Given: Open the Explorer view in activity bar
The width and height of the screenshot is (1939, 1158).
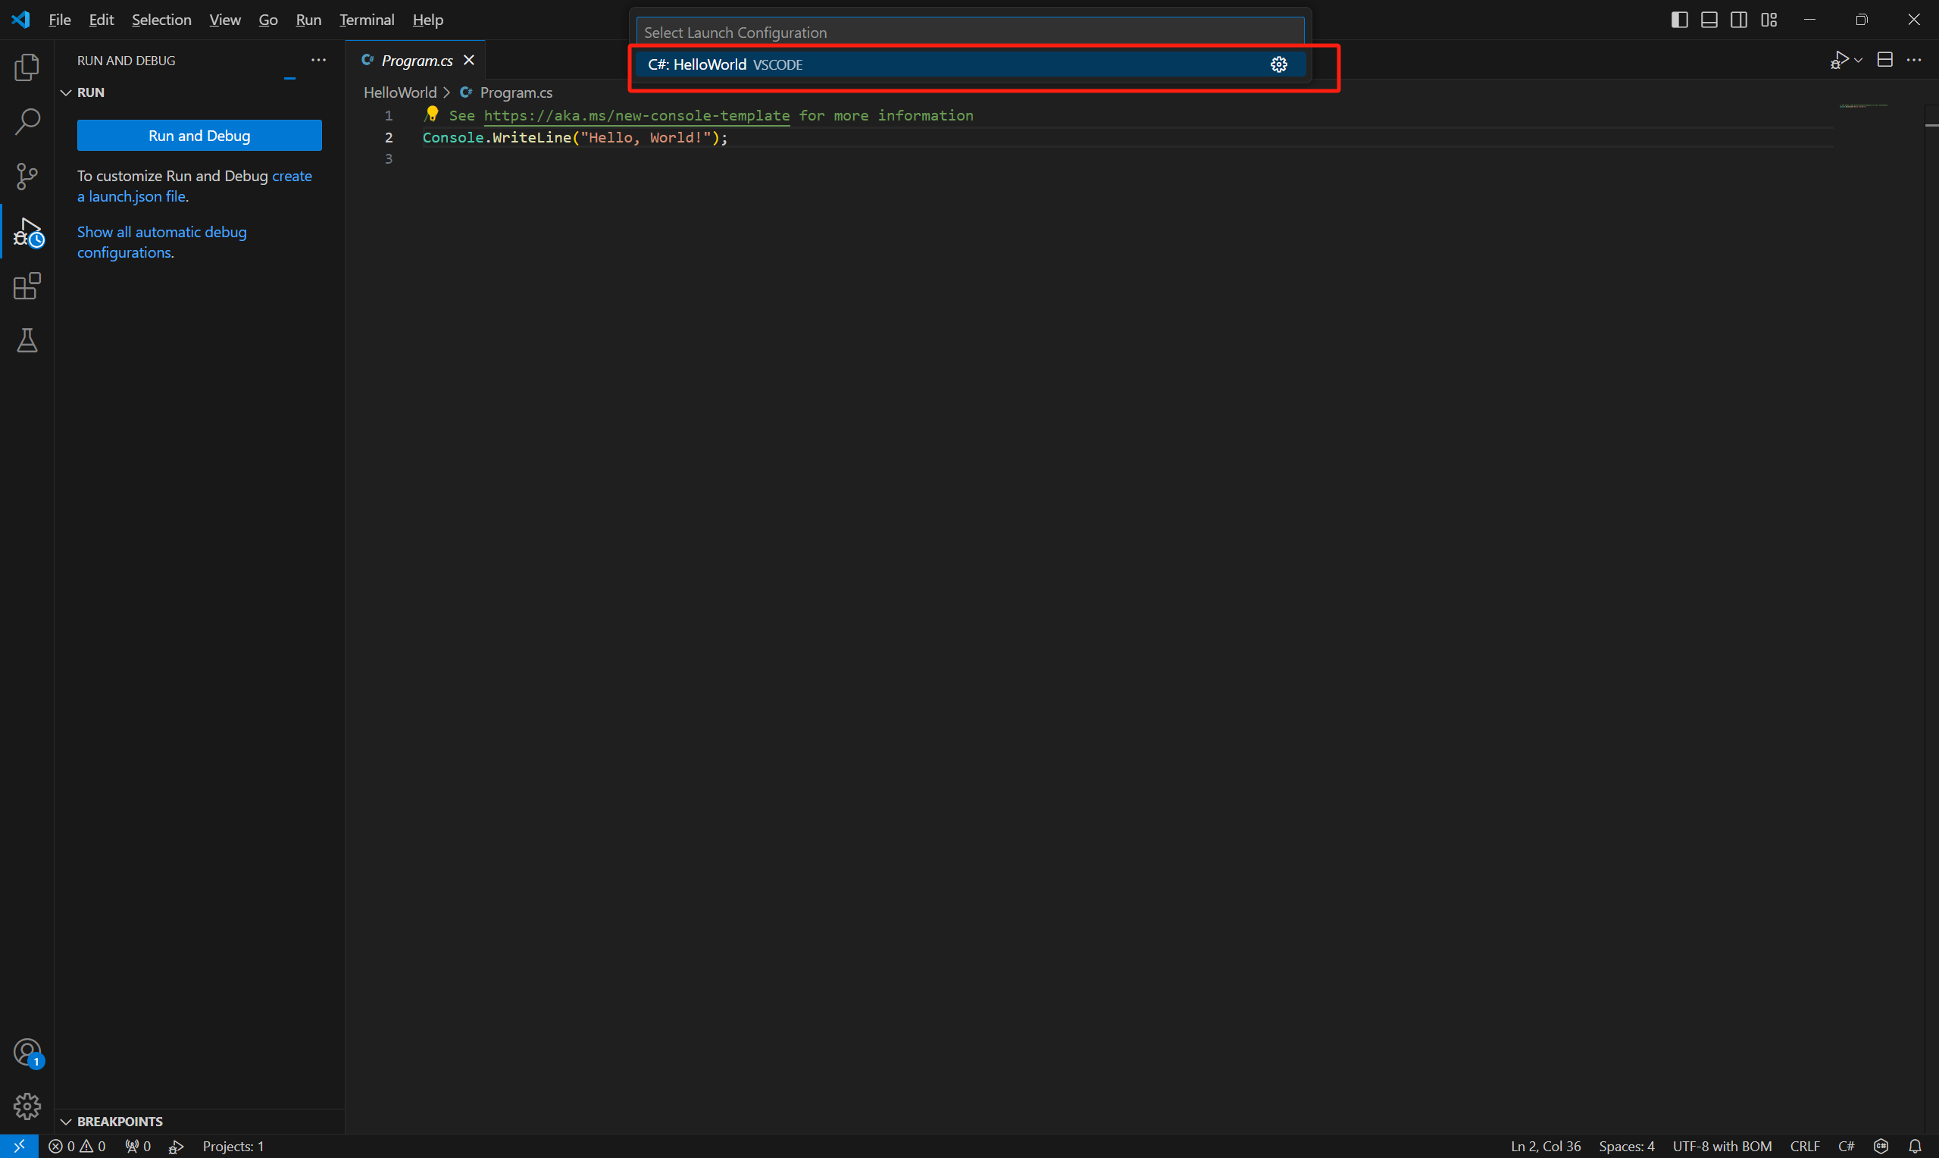Looking at the screenshot, I should 27,67.
